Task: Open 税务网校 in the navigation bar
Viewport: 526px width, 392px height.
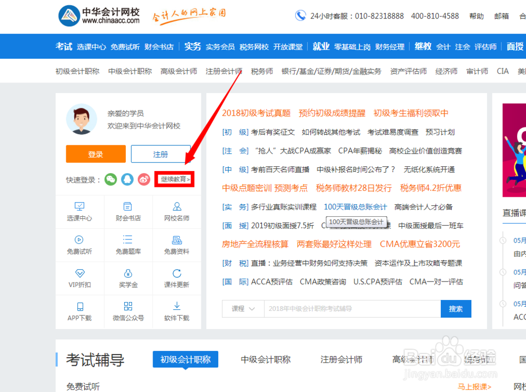Action: coord(254,47)
